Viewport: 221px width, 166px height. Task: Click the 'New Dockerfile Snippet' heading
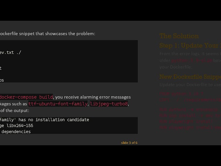190,77
